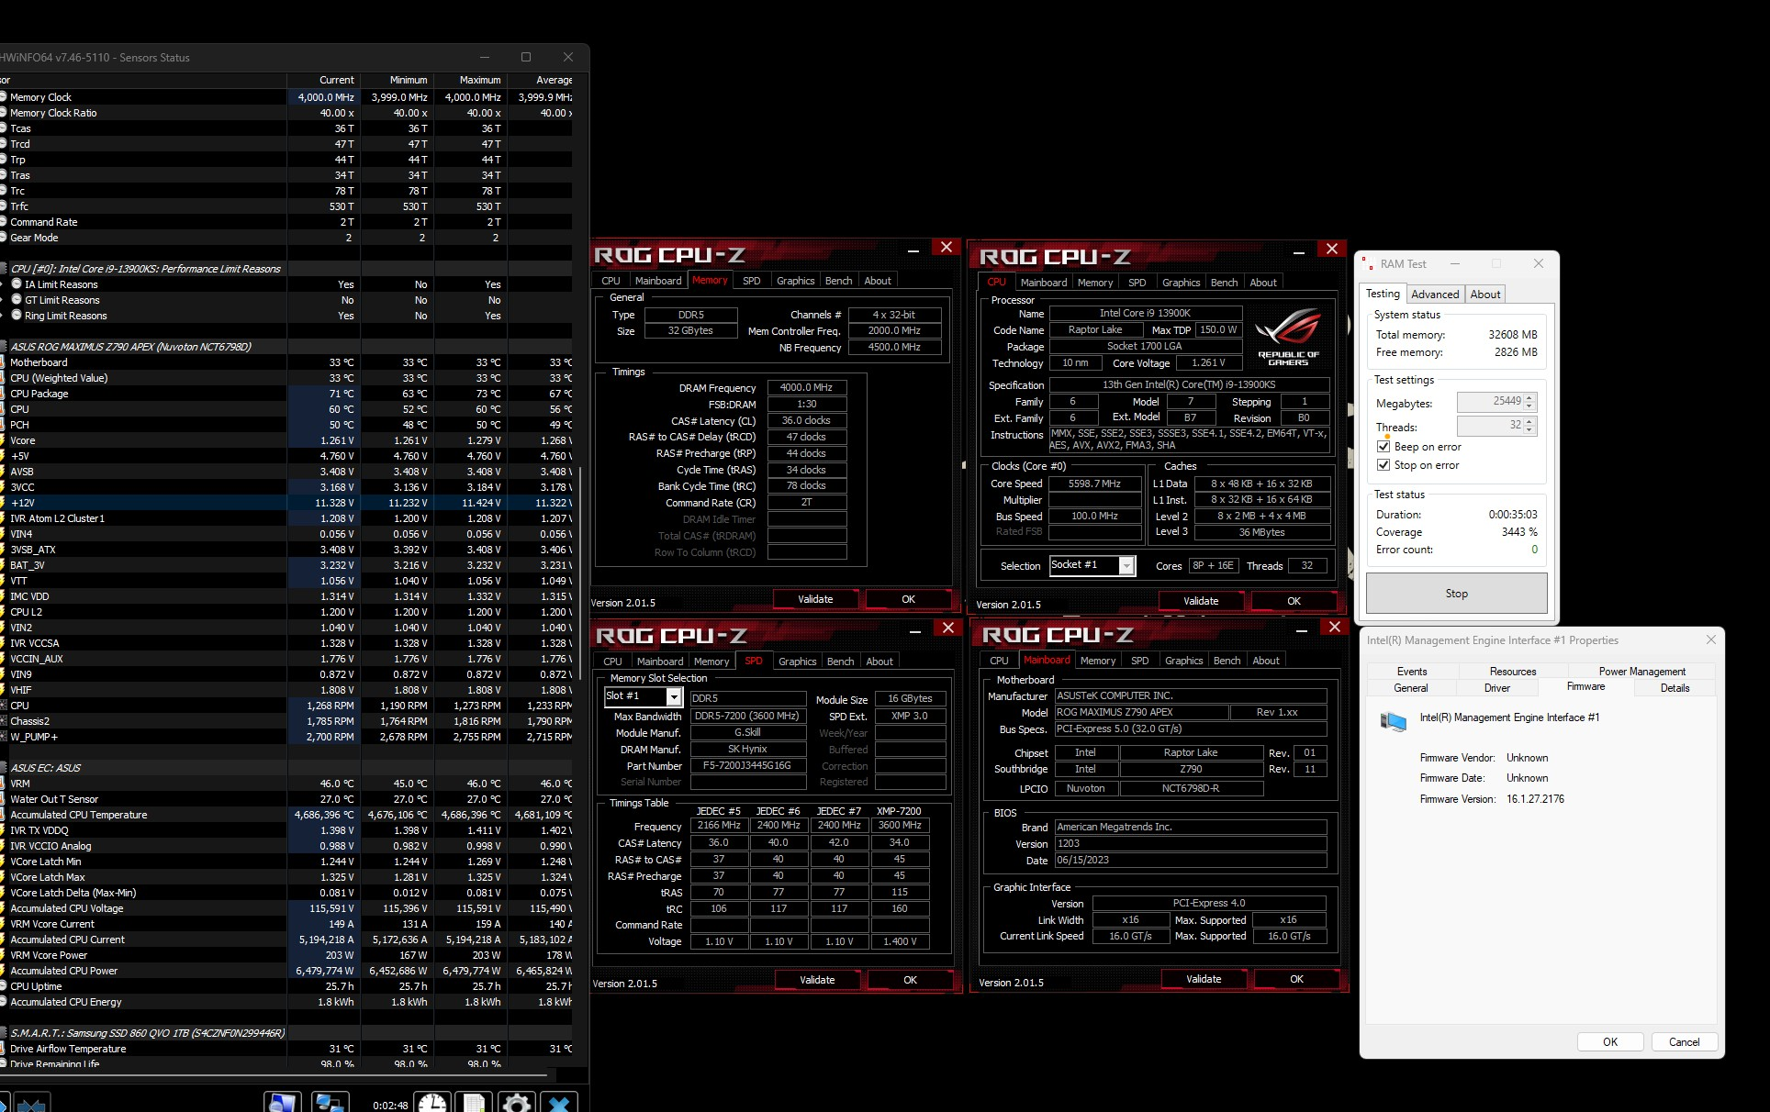Click HWiNFO log file sheet icon
The width and height of the screenshot is (1770, 1112).
474,1103
